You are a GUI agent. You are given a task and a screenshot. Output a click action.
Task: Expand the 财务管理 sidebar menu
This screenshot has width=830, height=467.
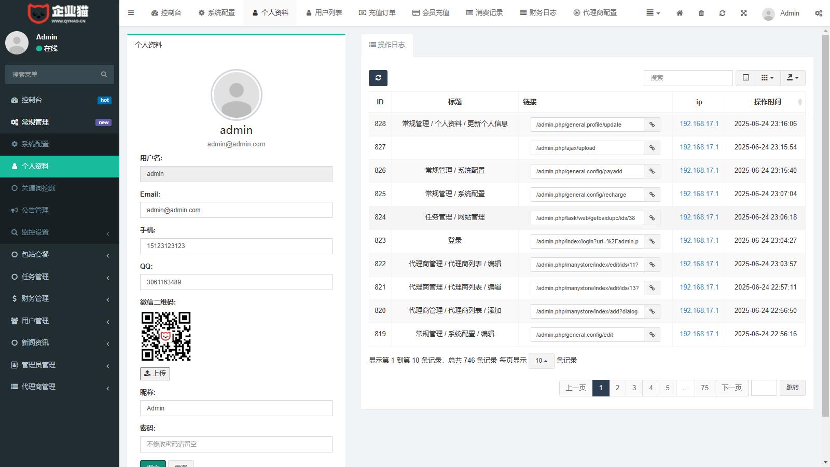tap(60, 298)
